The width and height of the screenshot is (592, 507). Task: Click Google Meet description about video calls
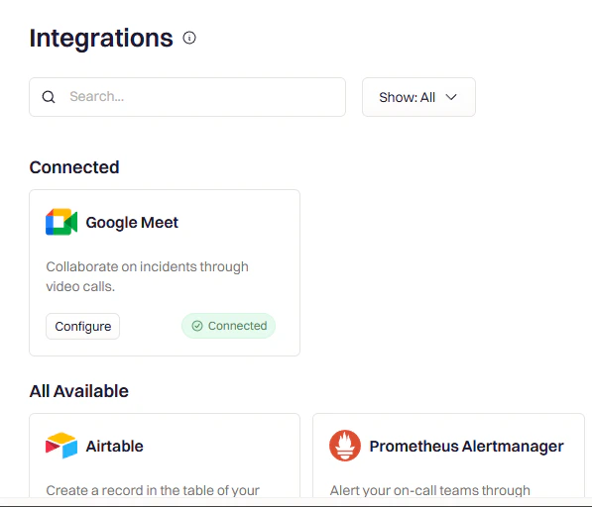click(147, 276)
